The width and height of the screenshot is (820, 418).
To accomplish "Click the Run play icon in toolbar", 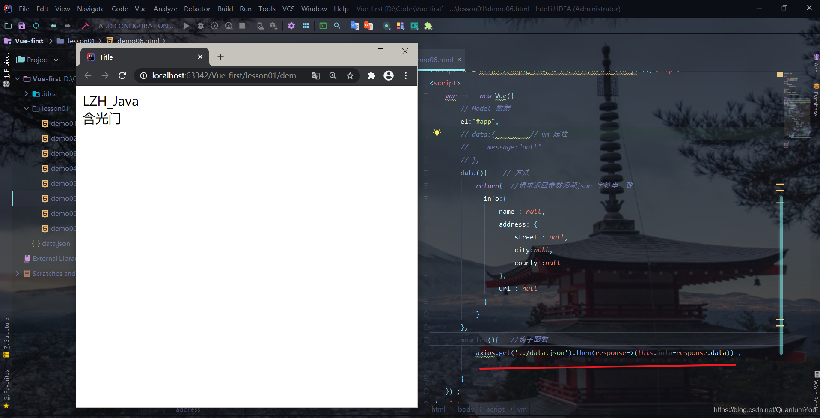I will [x=187, y=26].
